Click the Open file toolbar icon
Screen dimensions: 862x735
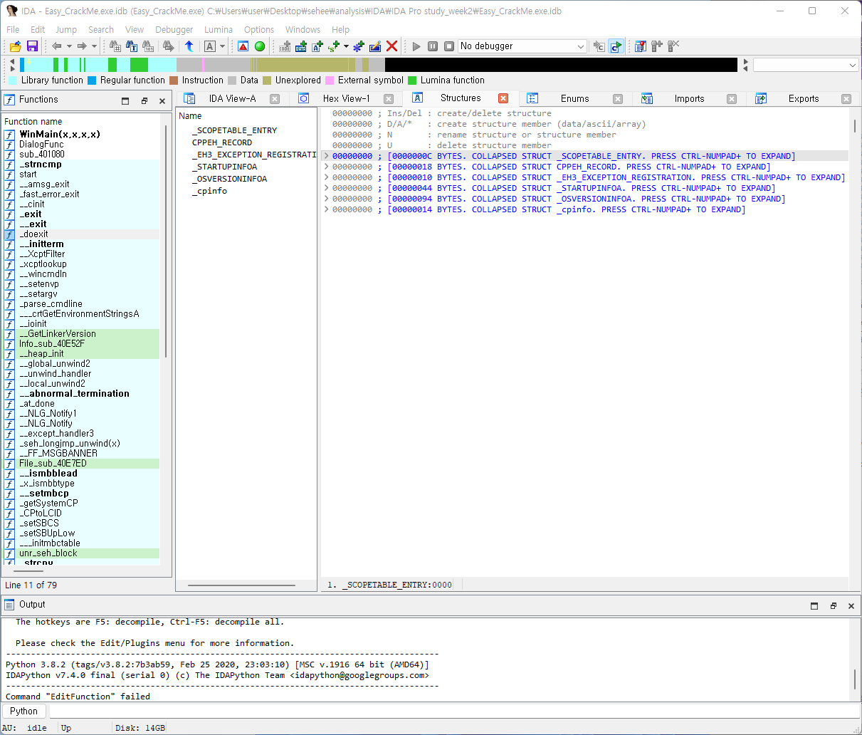(15, 46)
